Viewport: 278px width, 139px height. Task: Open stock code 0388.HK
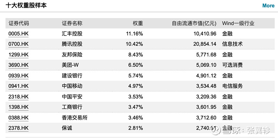[18, 118]
